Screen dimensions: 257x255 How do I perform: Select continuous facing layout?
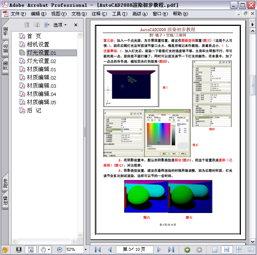point(239,250)
